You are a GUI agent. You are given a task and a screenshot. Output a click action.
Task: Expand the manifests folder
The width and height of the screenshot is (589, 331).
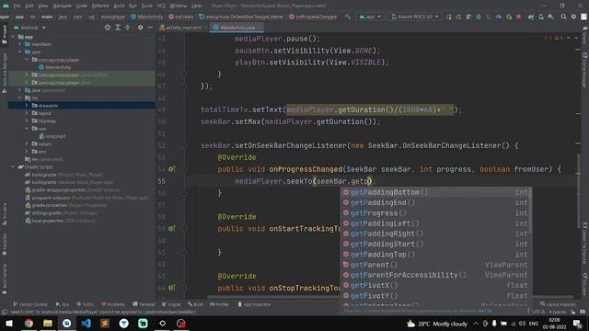tap(20, 44)
